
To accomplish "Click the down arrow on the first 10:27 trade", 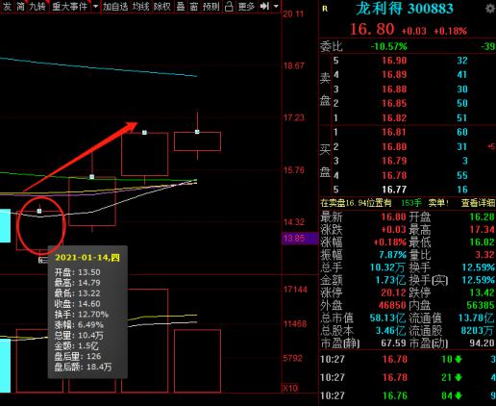I will tap(459, 359).
